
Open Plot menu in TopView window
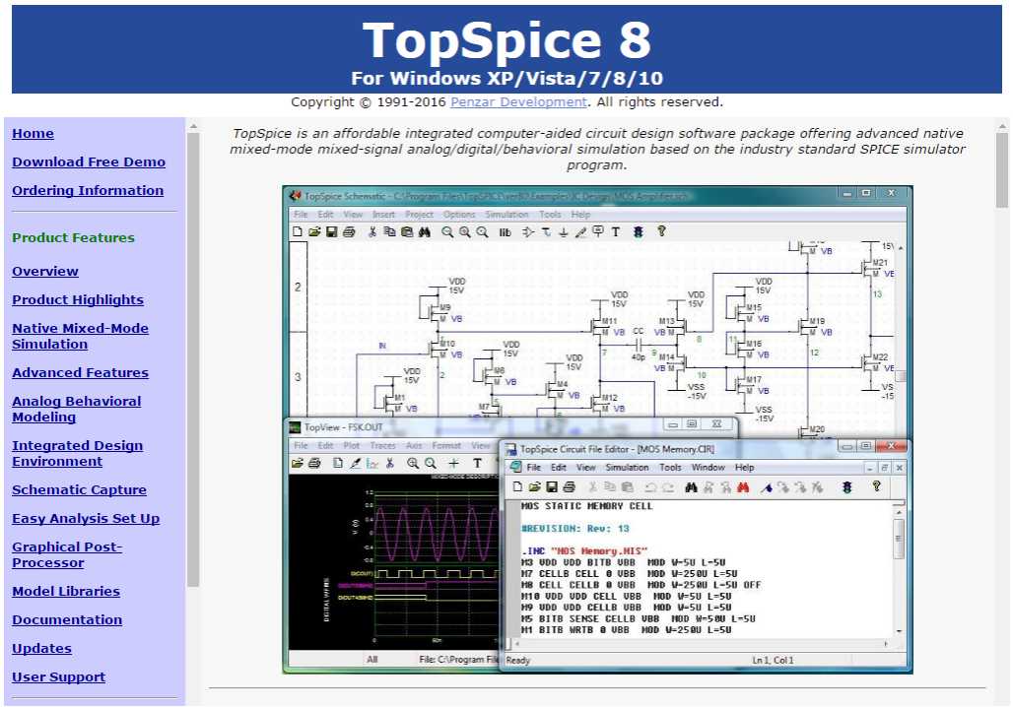352,445
